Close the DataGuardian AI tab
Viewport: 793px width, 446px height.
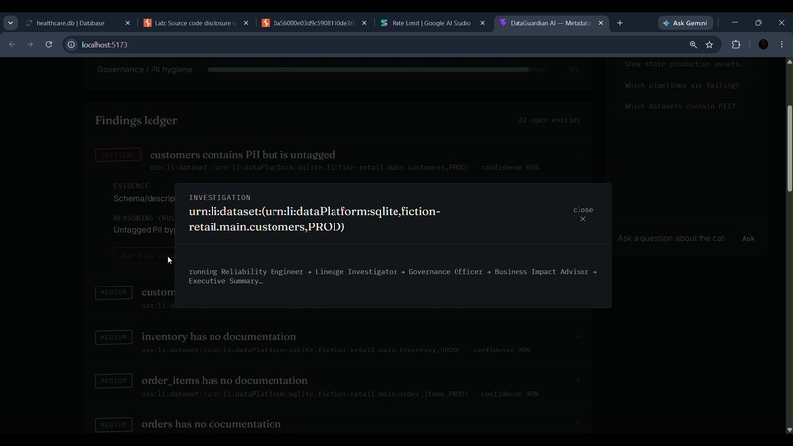tap(601, 23)
